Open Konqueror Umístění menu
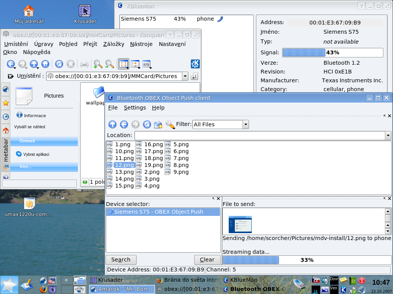Screen dimensions: 393x294 16,44
